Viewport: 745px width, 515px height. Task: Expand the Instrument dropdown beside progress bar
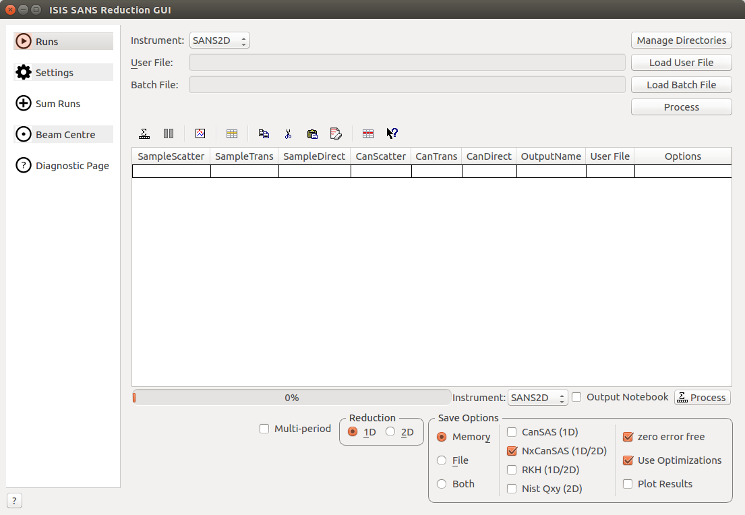(537, 398)
